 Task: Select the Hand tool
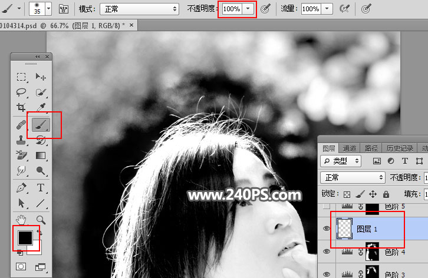coord(21,220)
